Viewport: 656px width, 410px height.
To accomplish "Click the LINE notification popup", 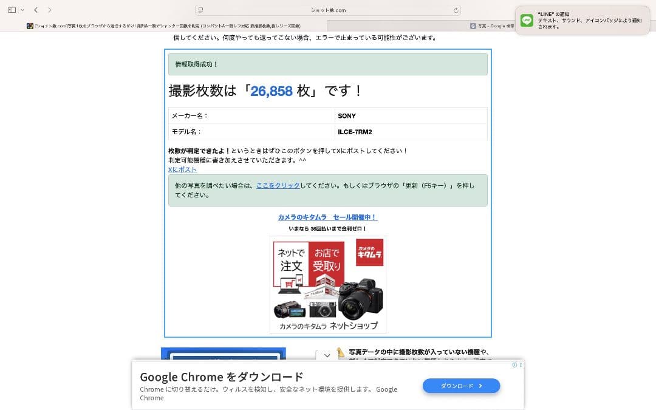I will 582,17.
